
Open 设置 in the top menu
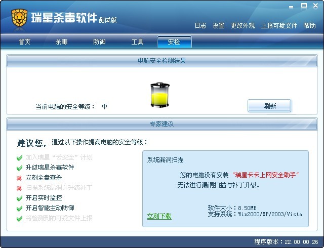tap(218, 26)
